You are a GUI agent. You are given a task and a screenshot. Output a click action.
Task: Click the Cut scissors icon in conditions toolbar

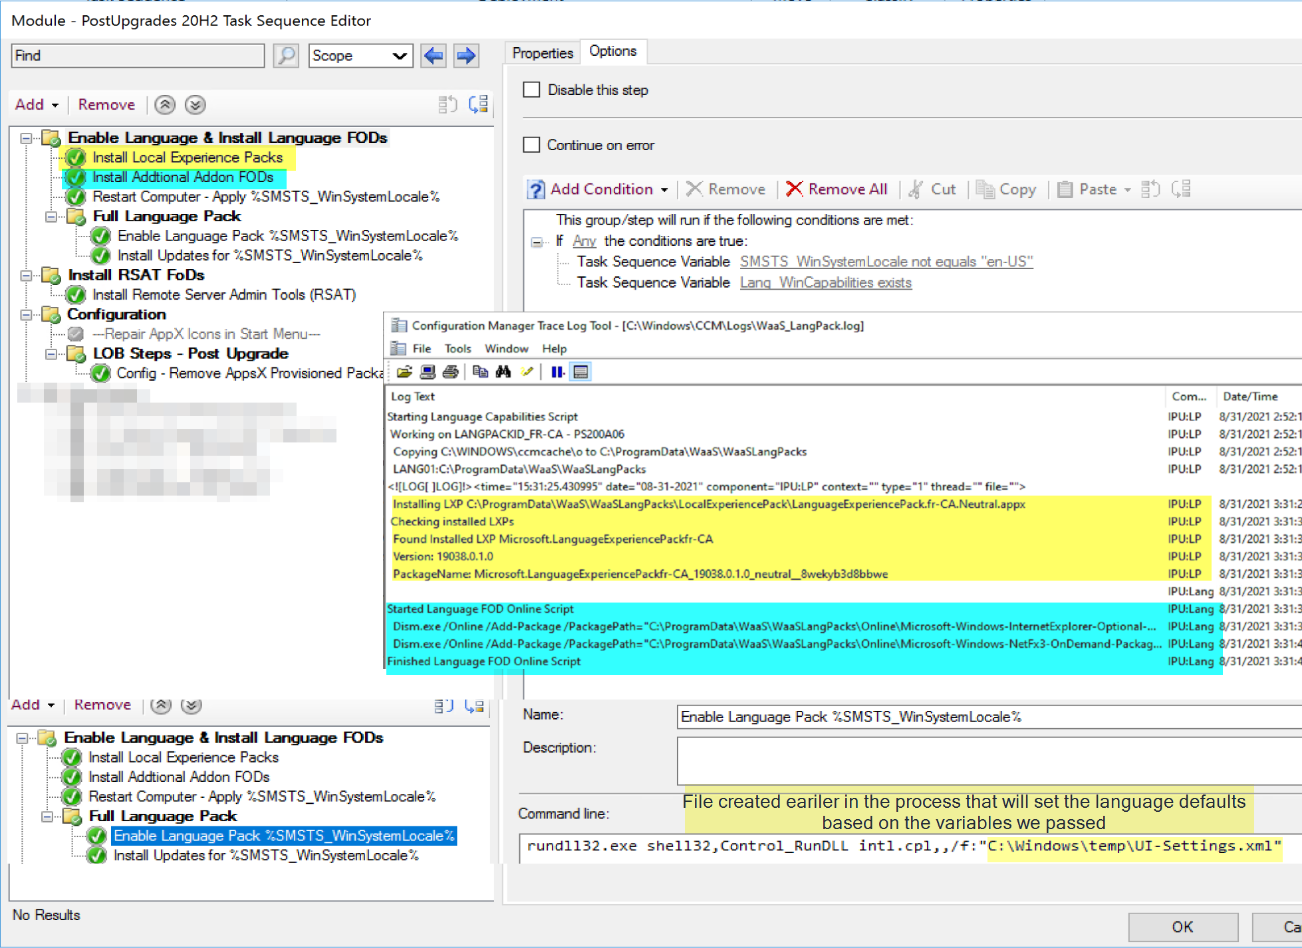pyautogui.click(x=916, y=189)
